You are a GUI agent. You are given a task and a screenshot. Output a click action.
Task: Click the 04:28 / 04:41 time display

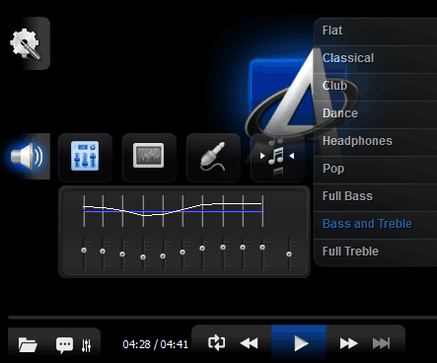coord(155,344)
